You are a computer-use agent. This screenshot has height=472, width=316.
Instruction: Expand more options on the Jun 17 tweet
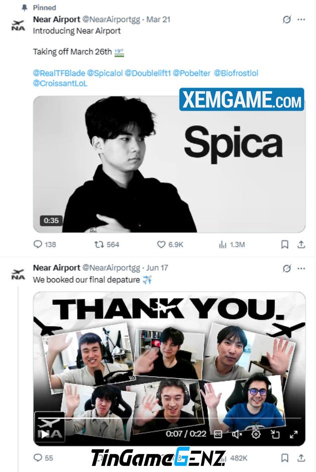[301, 268]
